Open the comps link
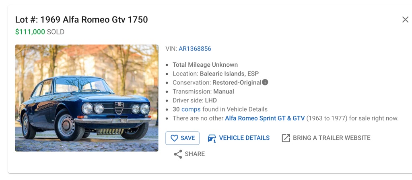Viewport: 412px width, 180px height. coord(191,109)
